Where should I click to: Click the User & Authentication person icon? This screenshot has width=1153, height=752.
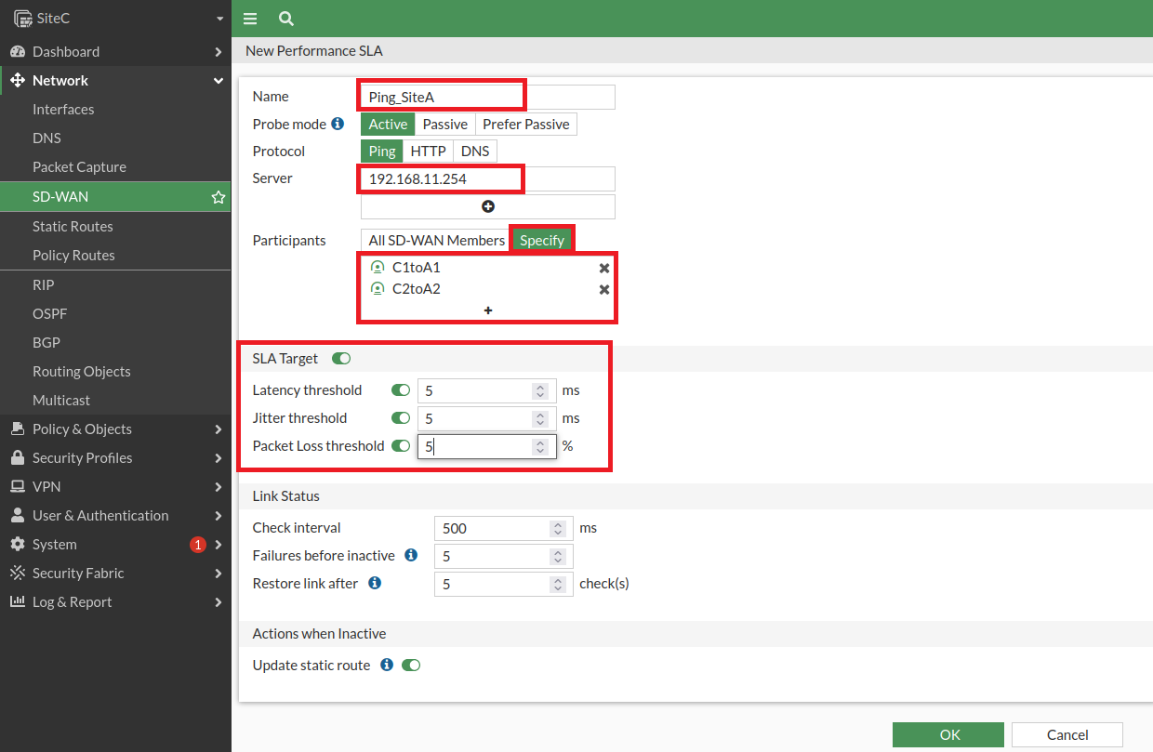17,515
